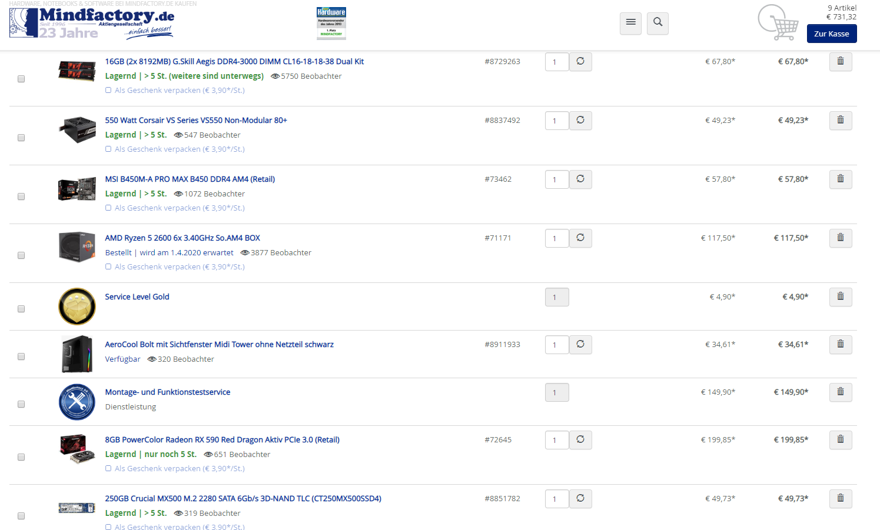
Task: Open Montage- und Funktionstestservice link
Action: click(168, 392)
